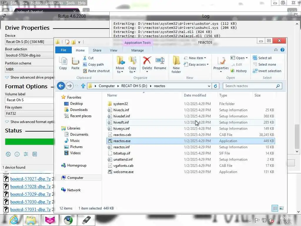
Task: Click Cut in the Clipboard group
Action: (x=88, y=58)
